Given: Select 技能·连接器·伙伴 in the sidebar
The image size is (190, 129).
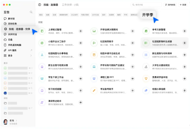Looking at the screenshot, I should point(18,29).
